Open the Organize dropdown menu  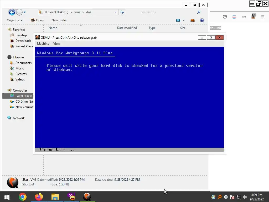click(15, 20)
